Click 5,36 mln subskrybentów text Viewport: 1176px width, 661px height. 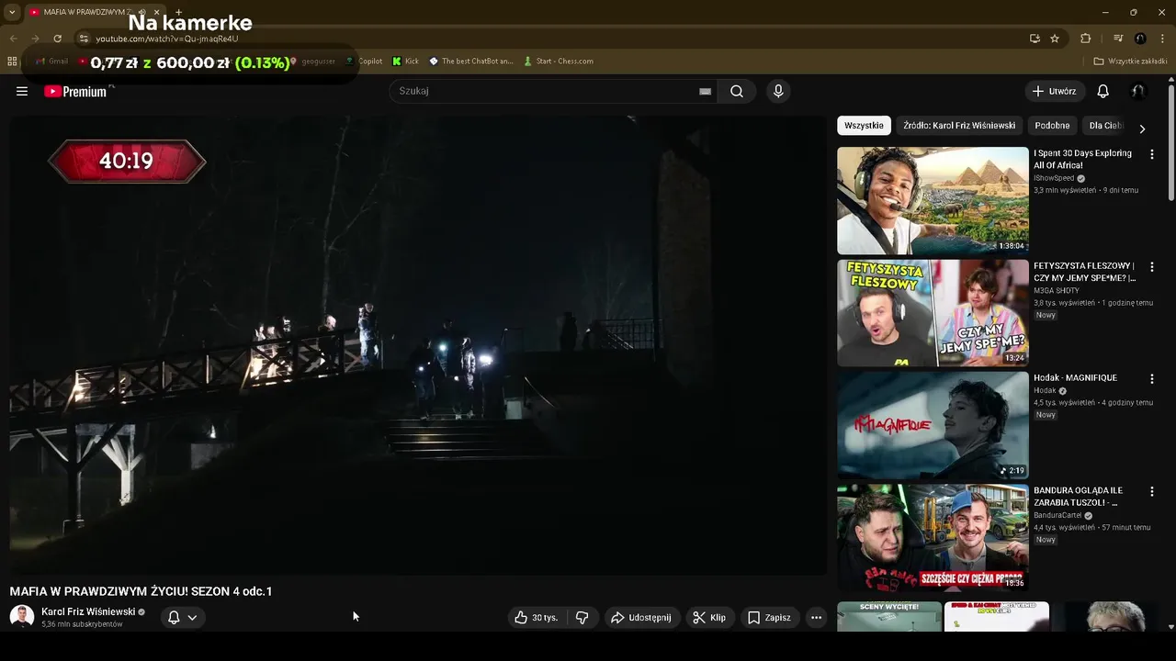(x=82, y=624)
